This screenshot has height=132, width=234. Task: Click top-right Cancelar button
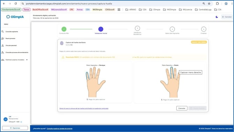(x=227, y=17)
